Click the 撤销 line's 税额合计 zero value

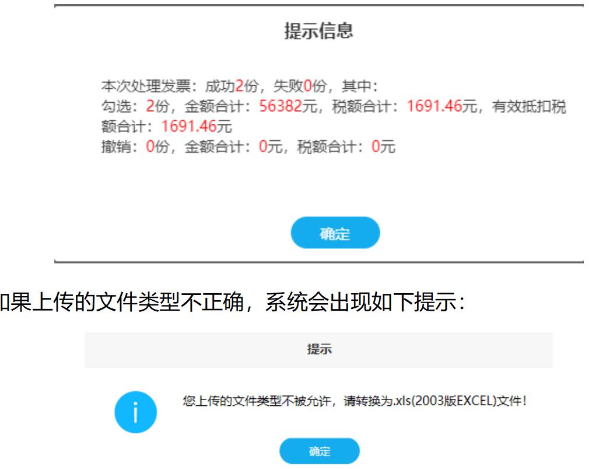pos(376,146)
